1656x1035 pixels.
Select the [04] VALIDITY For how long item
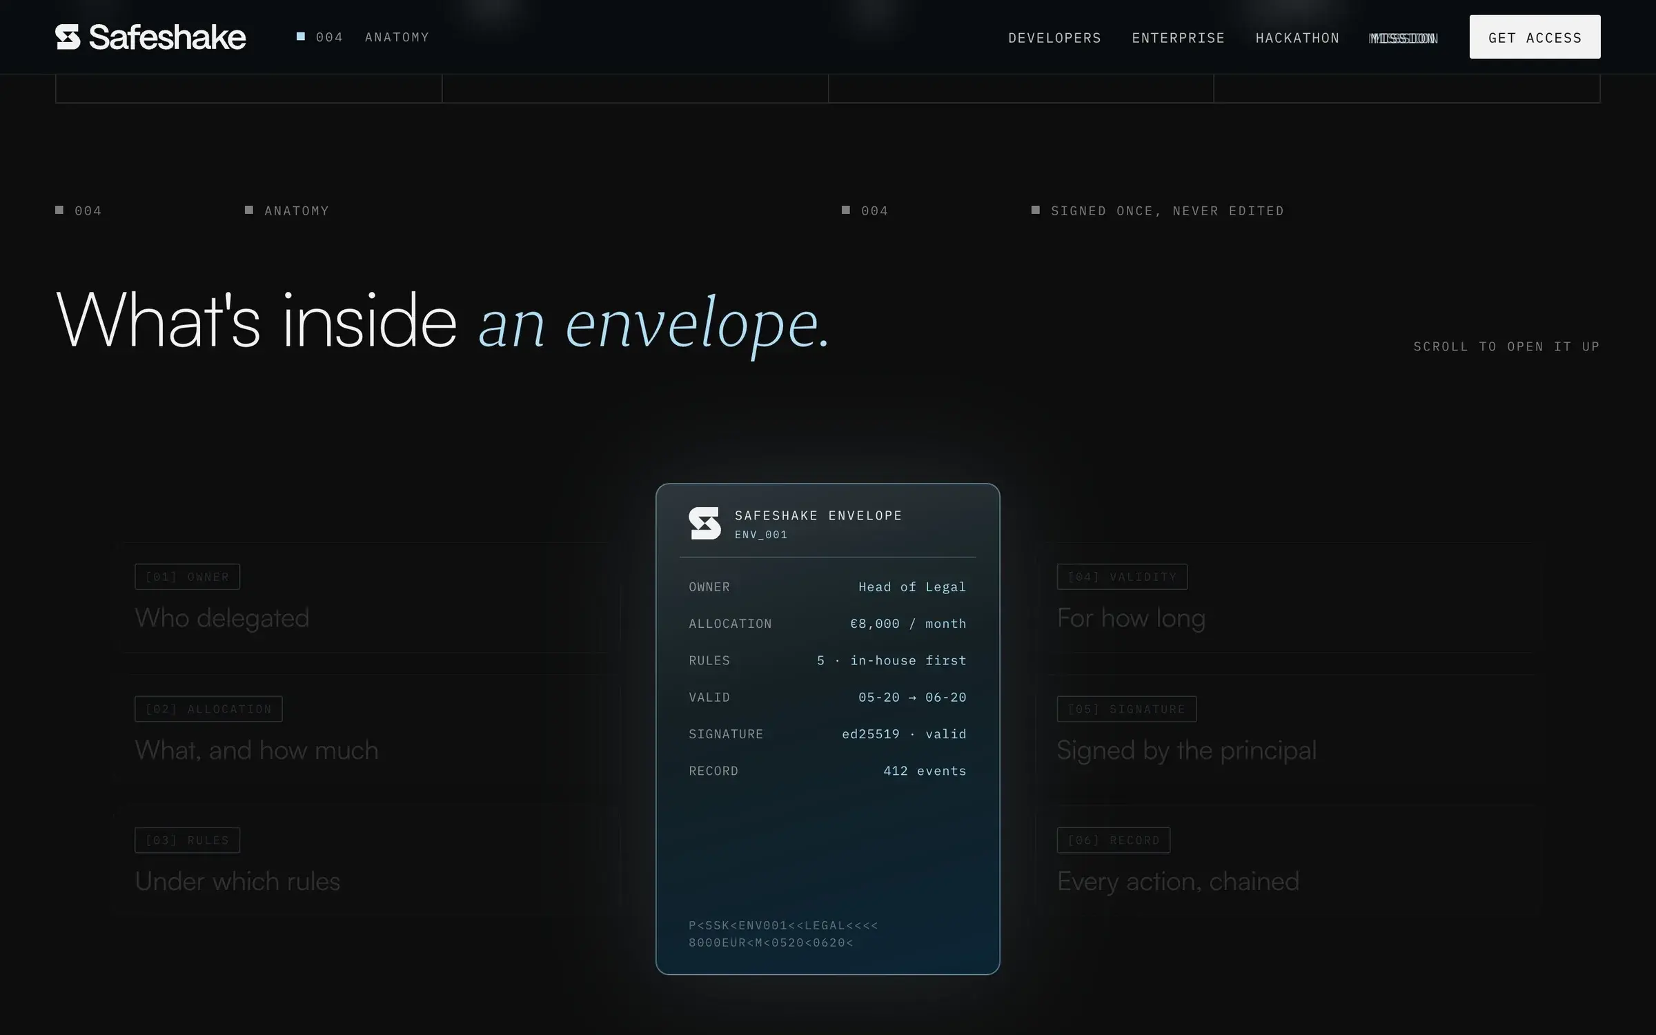coord(1290,598)
